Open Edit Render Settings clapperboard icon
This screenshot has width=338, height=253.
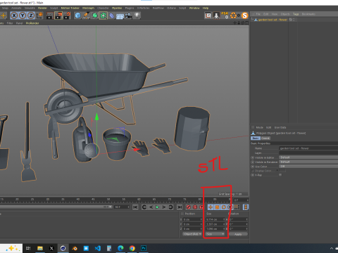pos(67,15)
